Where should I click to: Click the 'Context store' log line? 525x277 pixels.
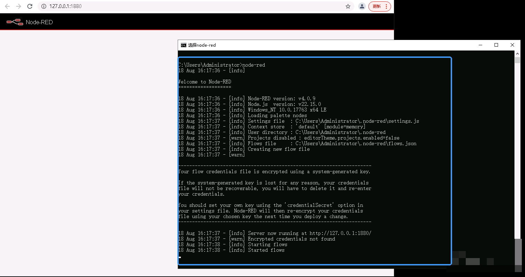[272, 127]
